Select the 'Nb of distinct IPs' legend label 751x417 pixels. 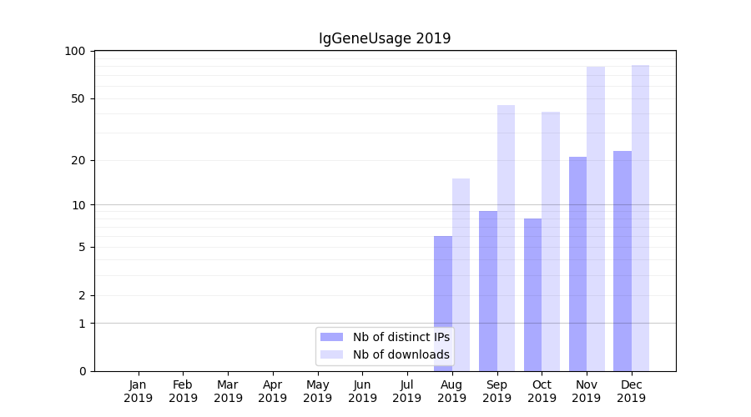coord(401,337)
